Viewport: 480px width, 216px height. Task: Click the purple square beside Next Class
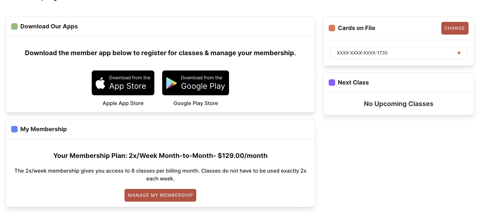[x=332, y=83]
